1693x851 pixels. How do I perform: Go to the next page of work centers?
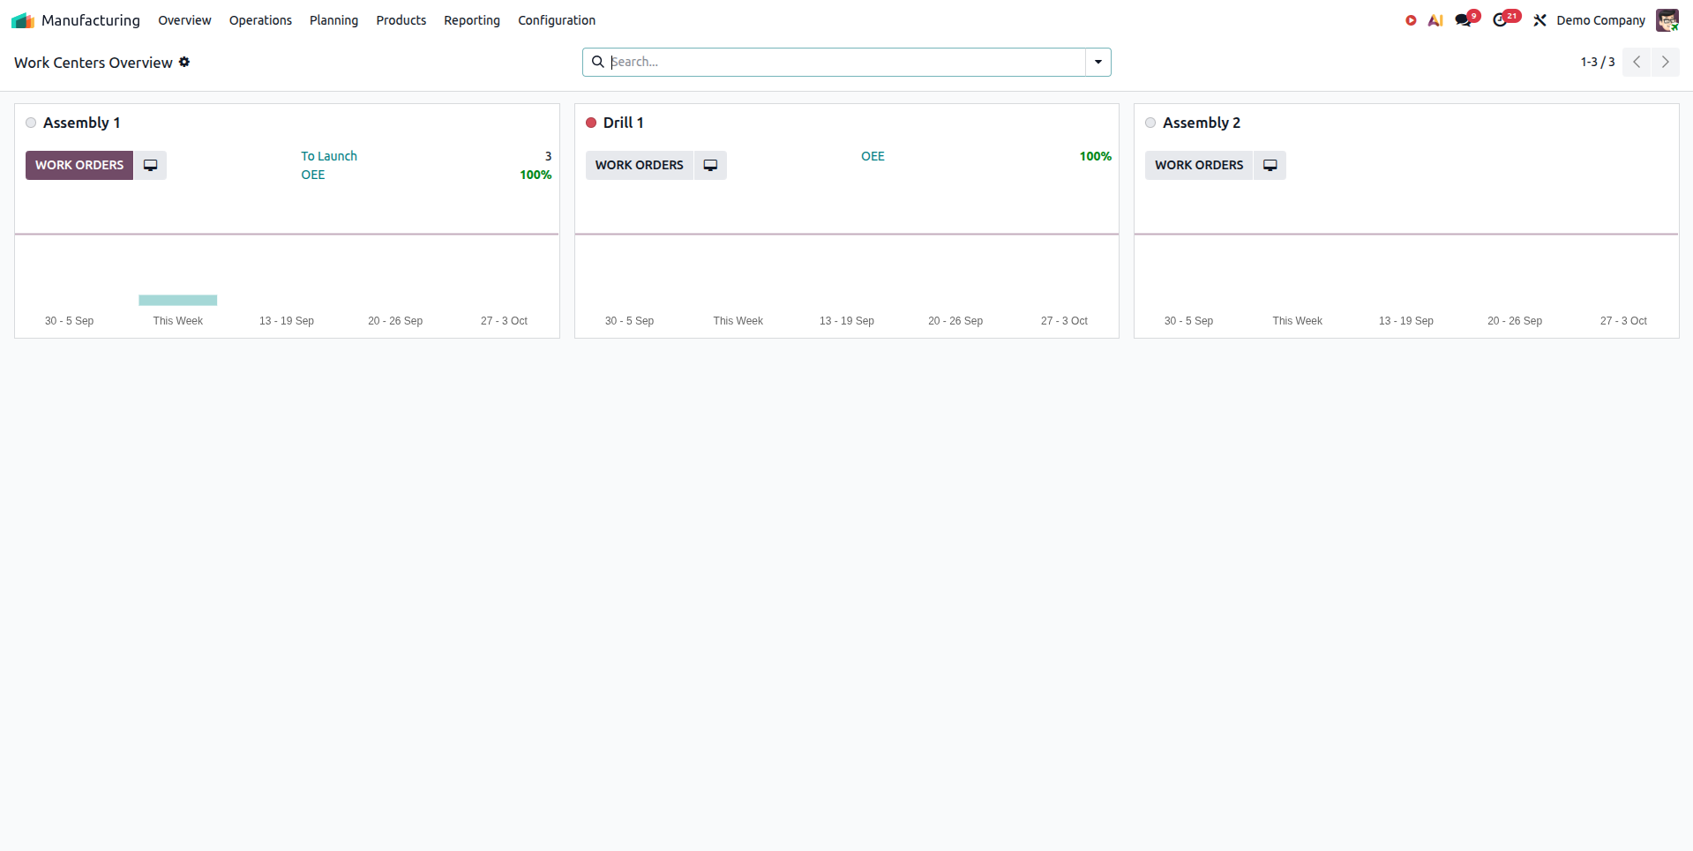(1666, 62)
